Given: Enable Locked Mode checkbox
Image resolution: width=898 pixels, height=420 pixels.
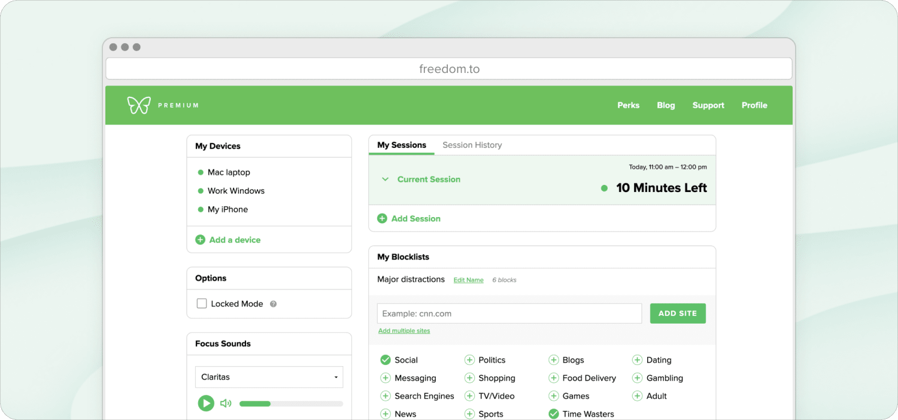Looking at the screenshot, I should (202, 303).
